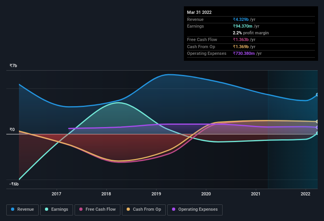Click the Operating Expenses label in tooltip
Screen dimensions: 324x221
(207, 53)
